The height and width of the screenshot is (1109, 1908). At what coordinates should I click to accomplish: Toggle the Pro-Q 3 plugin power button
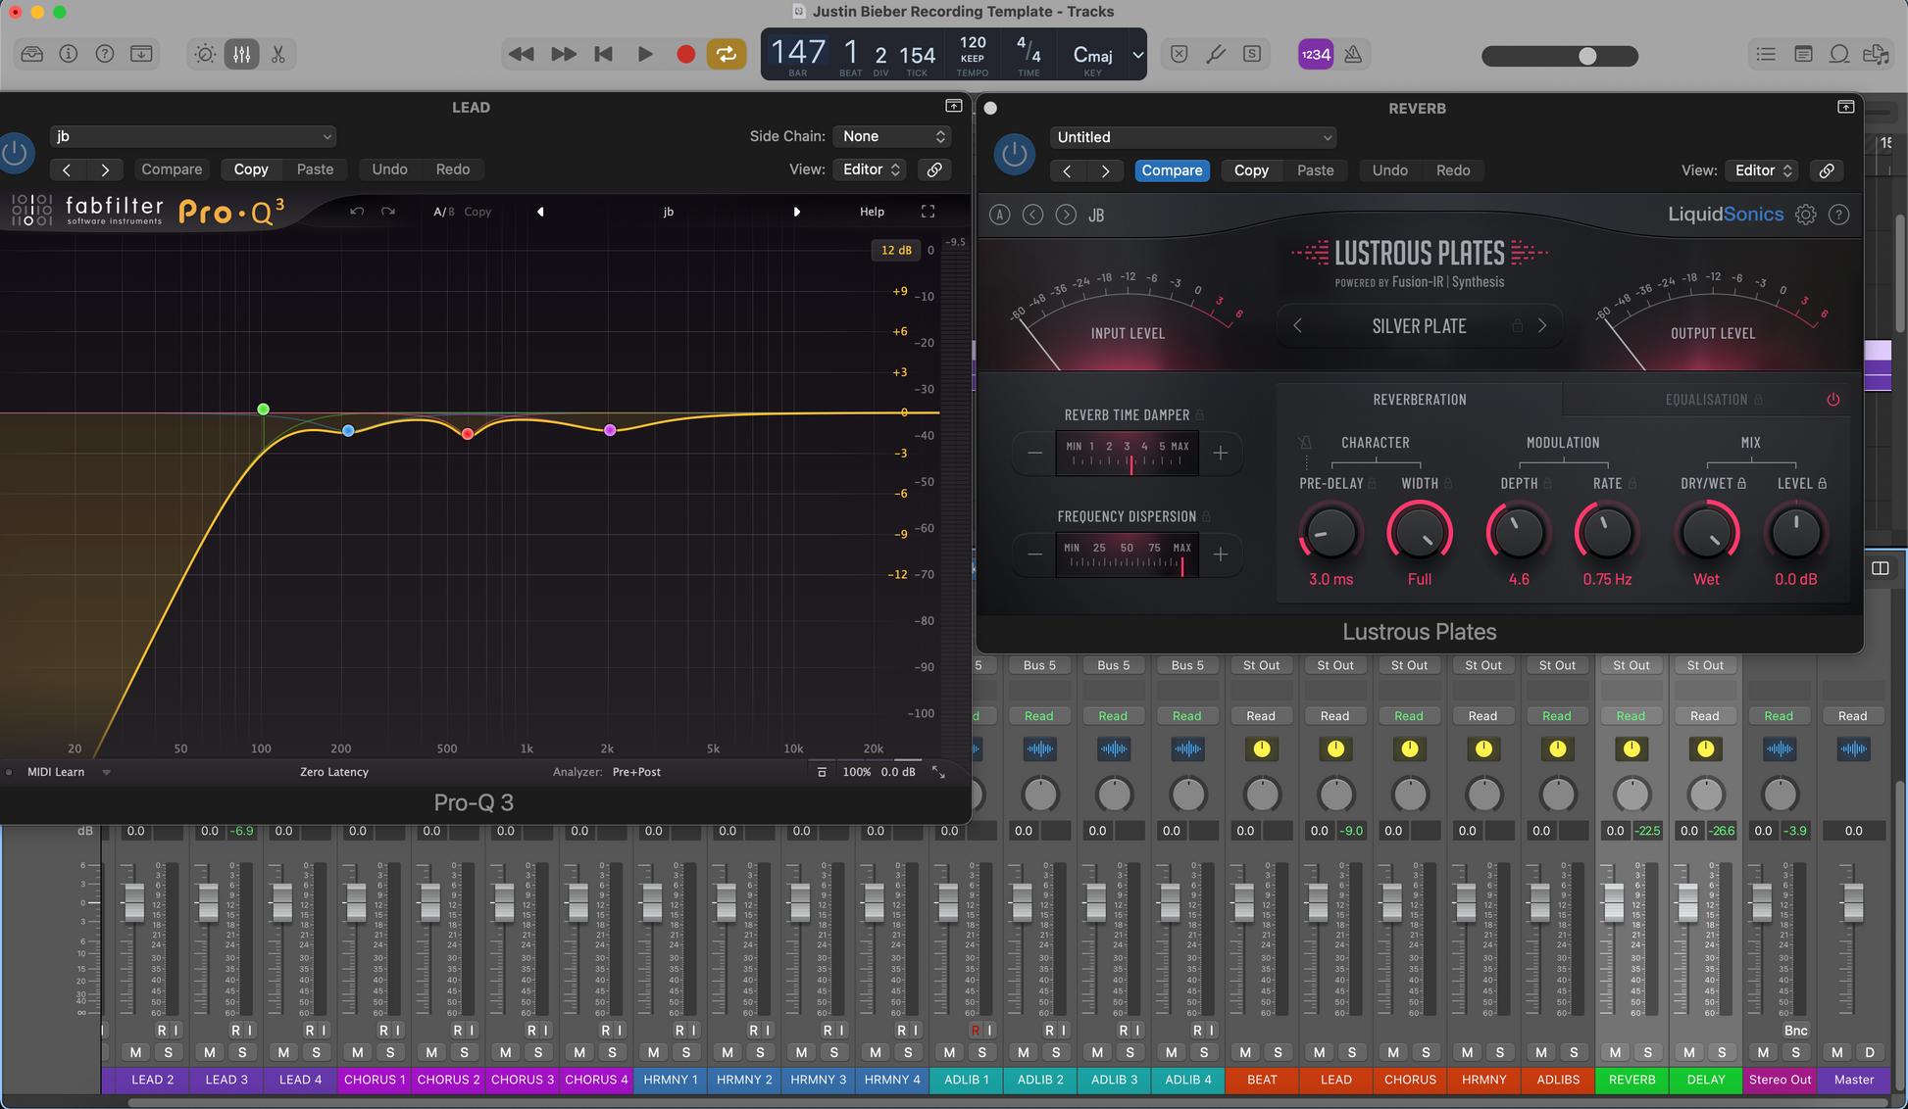point(16,152)
